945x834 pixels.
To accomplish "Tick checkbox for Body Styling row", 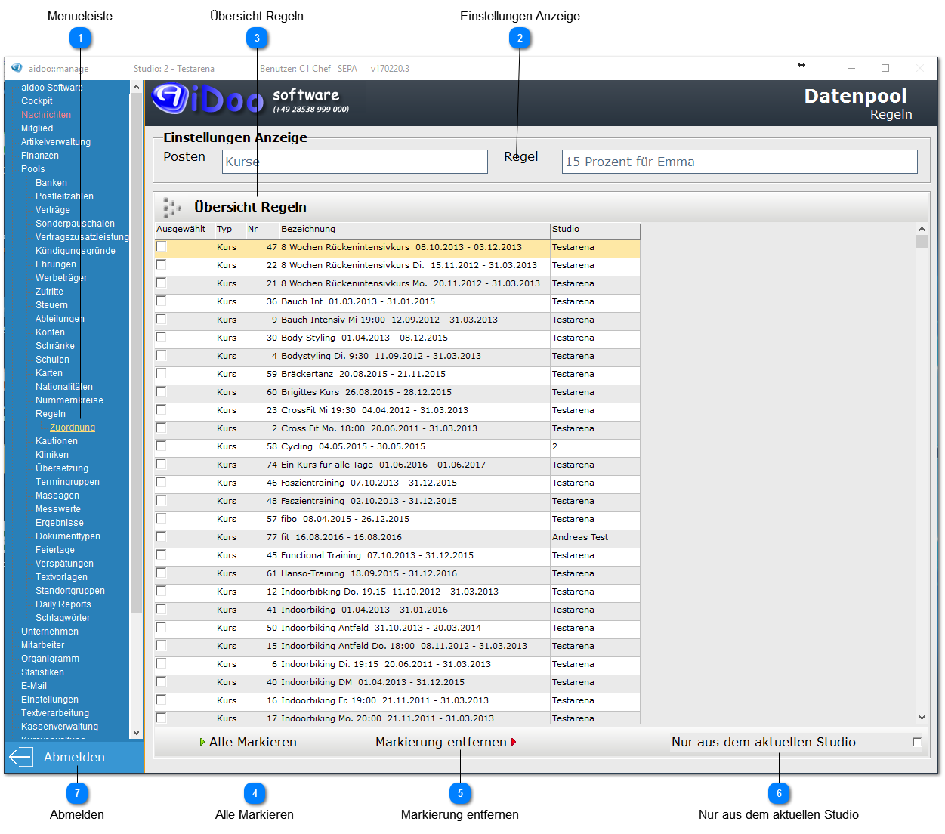I will 161,338.
